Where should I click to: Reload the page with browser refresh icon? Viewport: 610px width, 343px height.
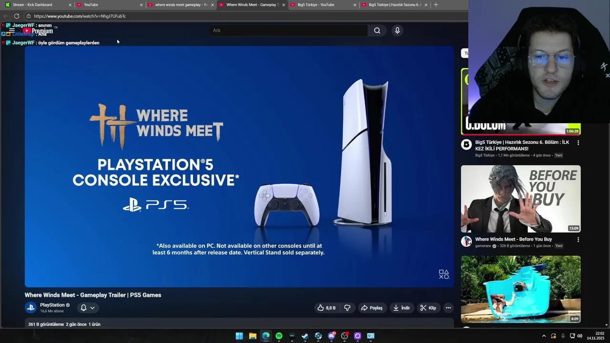[17, 16]
